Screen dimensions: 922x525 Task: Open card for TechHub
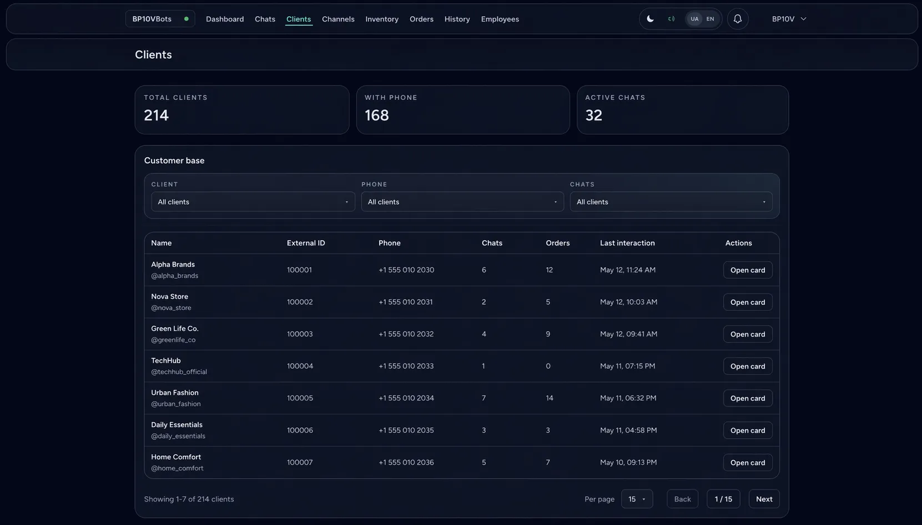tap(748, 366)
